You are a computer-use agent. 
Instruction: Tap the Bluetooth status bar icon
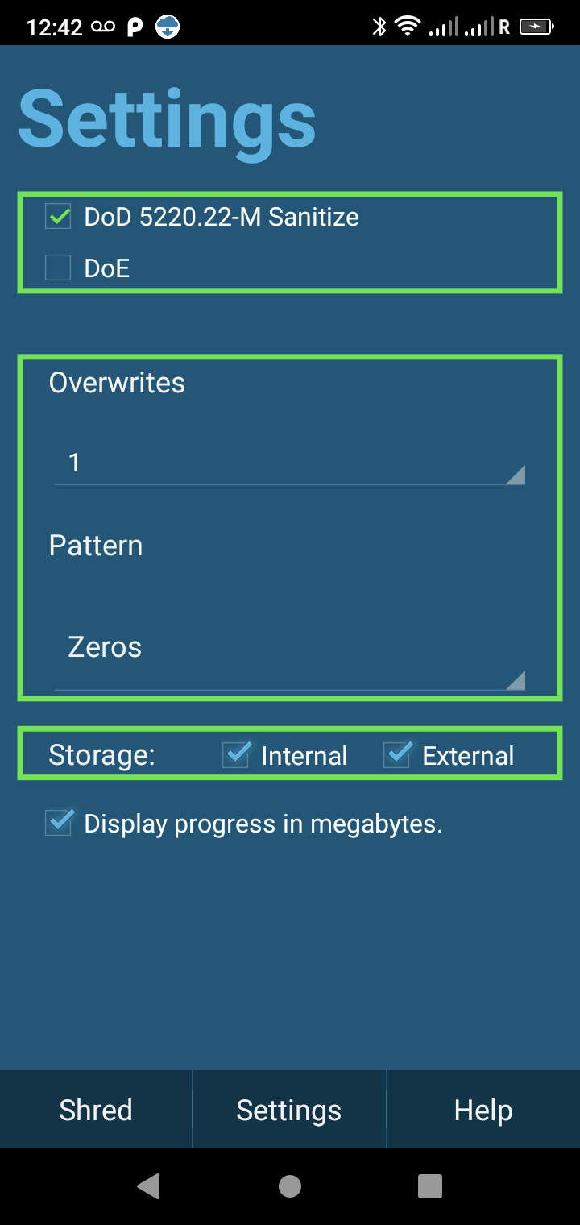click(379, 27)
